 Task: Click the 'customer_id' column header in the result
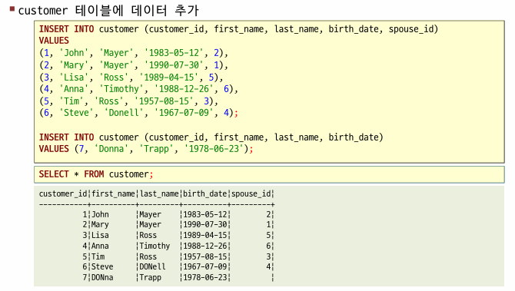coord(63,194)
